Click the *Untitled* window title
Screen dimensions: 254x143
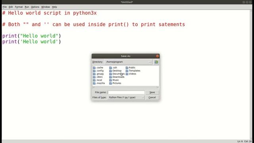127,2
